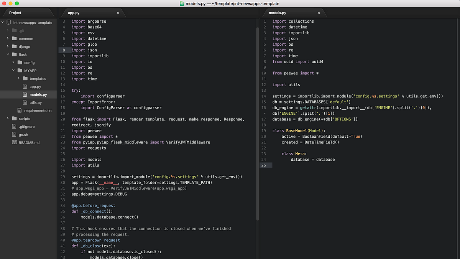
Task: Click 'import requests' line in app.py
Action: 89,148
